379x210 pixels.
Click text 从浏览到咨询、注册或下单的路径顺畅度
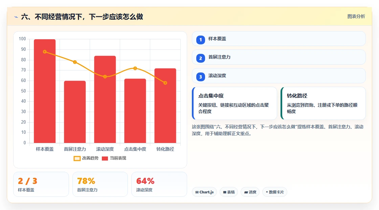322,108
